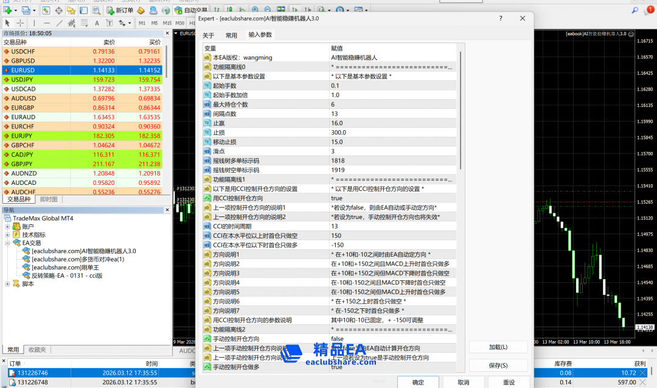Open the 关于 tab in Expert dialog
657x388 pixels.
pos(209,35)
